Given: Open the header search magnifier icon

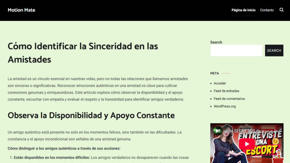Looking at the screenshot, I should point(281,10).
